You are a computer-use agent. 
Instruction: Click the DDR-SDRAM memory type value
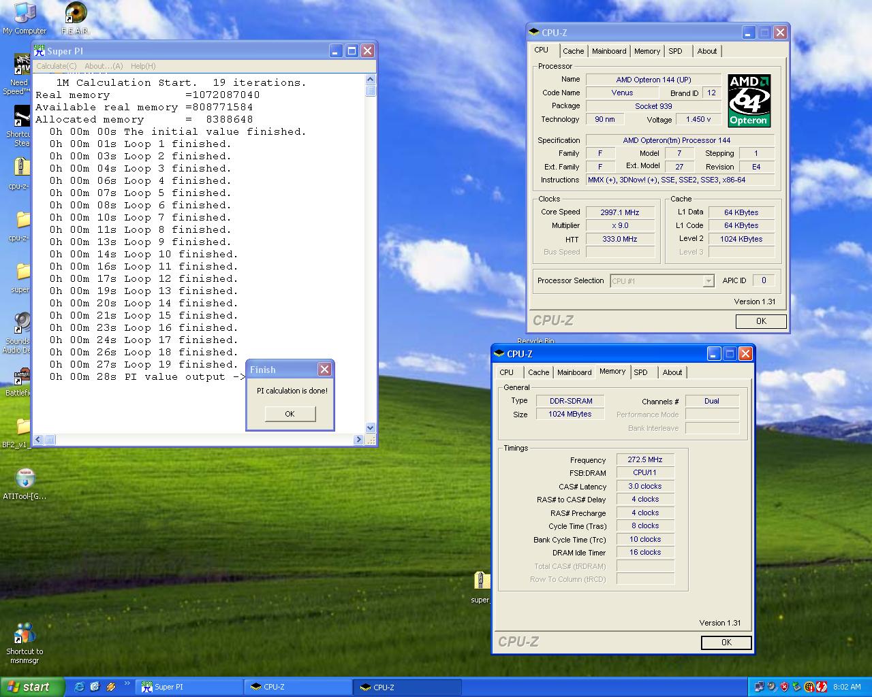[x=571, y=401]
